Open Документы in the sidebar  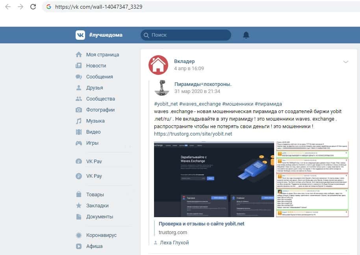click(x=100, y=217)
